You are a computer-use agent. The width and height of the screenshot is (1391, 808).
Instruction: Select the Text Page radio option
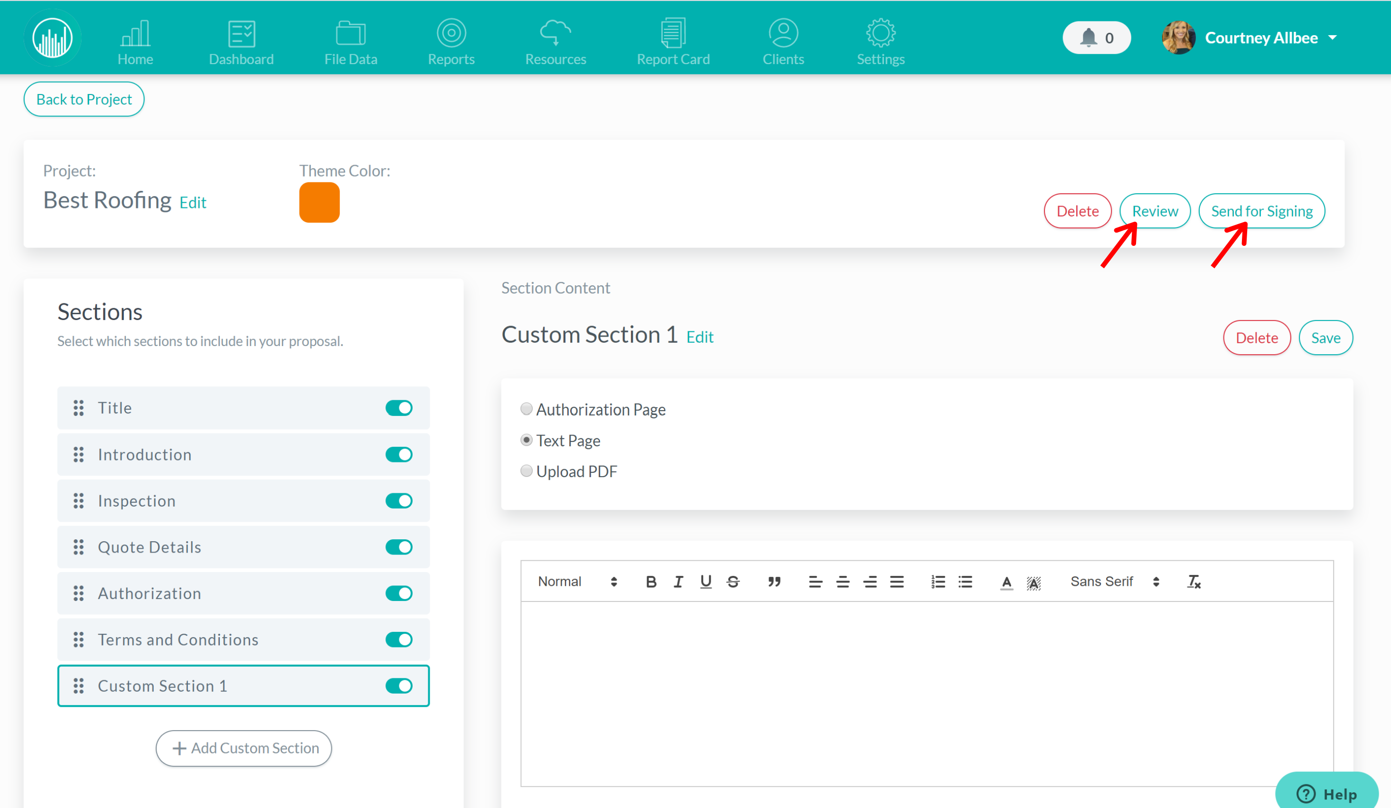pos(526,440)
